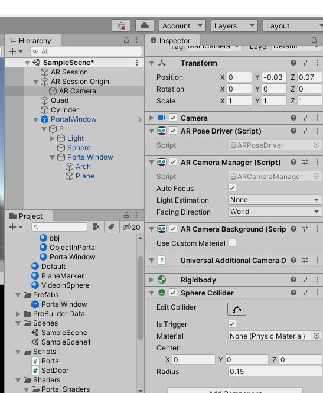Image resolution: width=323 pixels, height=393 pixels.
Task: Toggle AR Camera Background enabled checkbox
Action: [x=173, y=229]
